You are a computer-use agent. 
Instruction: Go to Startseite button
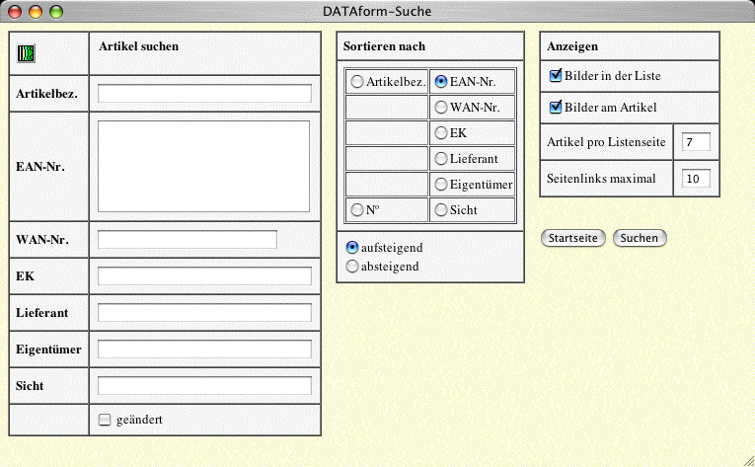(x=574, y=238)
